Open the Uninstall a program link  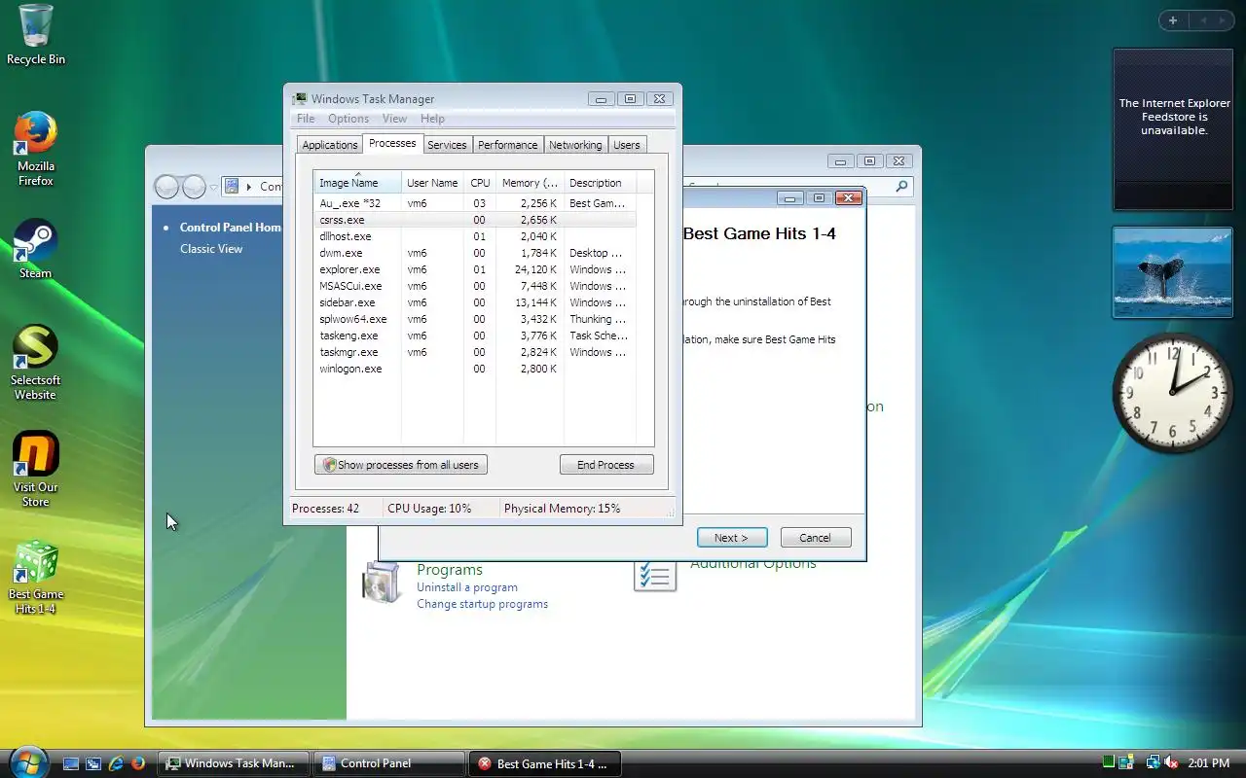coord(467,587)
